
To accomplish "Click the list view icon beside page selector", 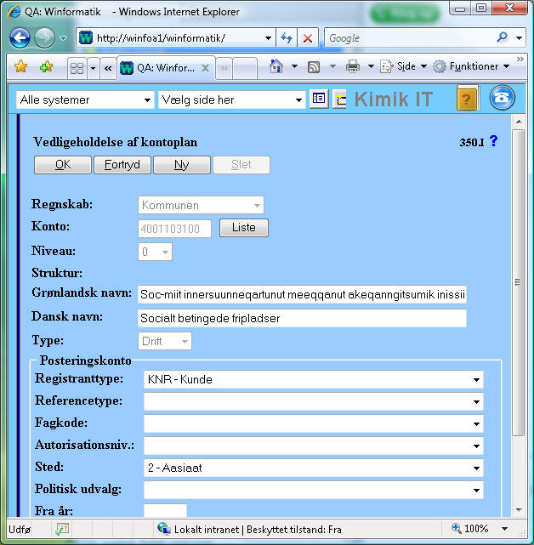I will click(319, 99).
